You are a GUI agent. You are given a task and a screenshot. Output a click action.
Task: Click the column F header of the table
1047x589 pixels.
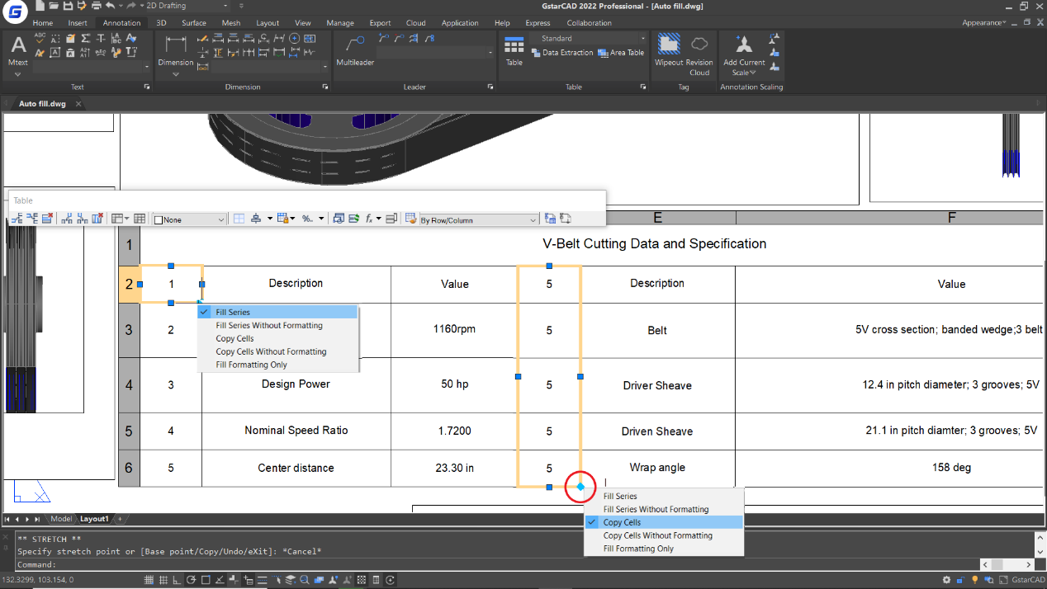952,218
